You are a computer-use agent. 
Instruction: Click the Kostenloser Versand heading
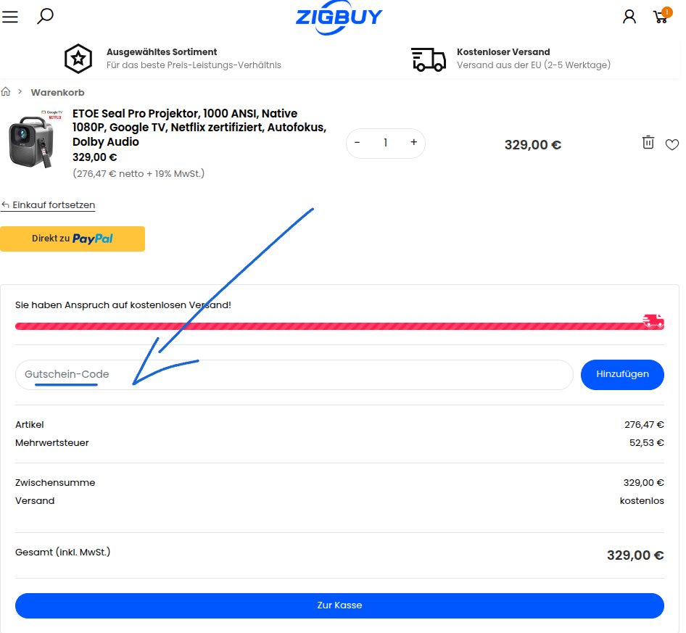click(x=503, y=51)
